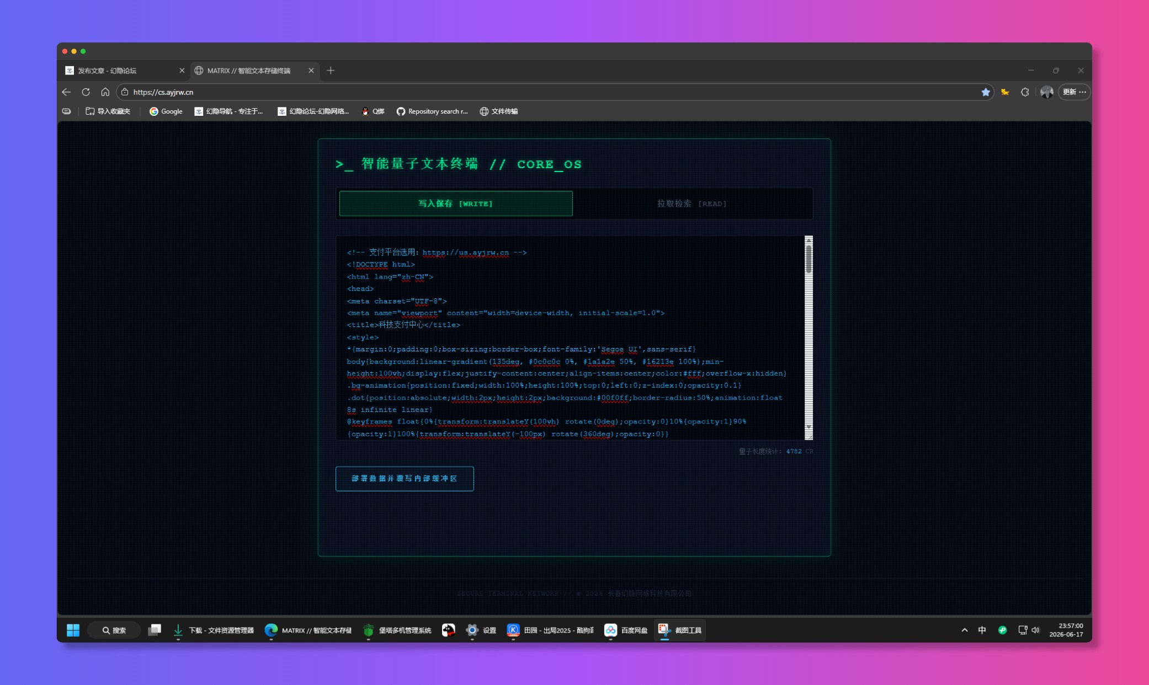Switch to the Edge MATRIX taskbar item
Image resolution: width=1149 pixels, height=685 pixels.
coord(308,630)
